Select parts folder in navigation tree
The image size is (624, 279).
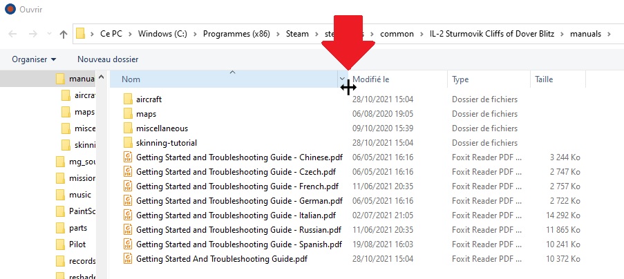point(72,228)
